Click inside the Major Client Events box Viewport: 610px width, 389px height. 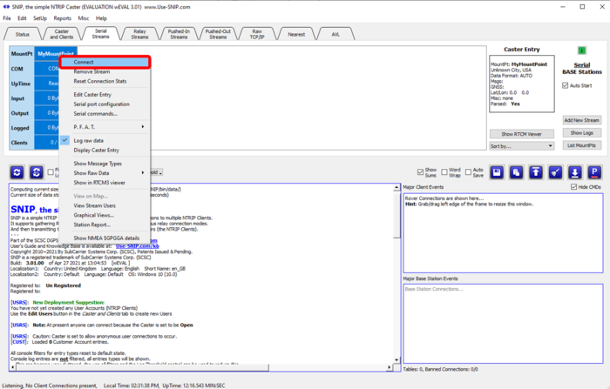(x=503, y=232)
